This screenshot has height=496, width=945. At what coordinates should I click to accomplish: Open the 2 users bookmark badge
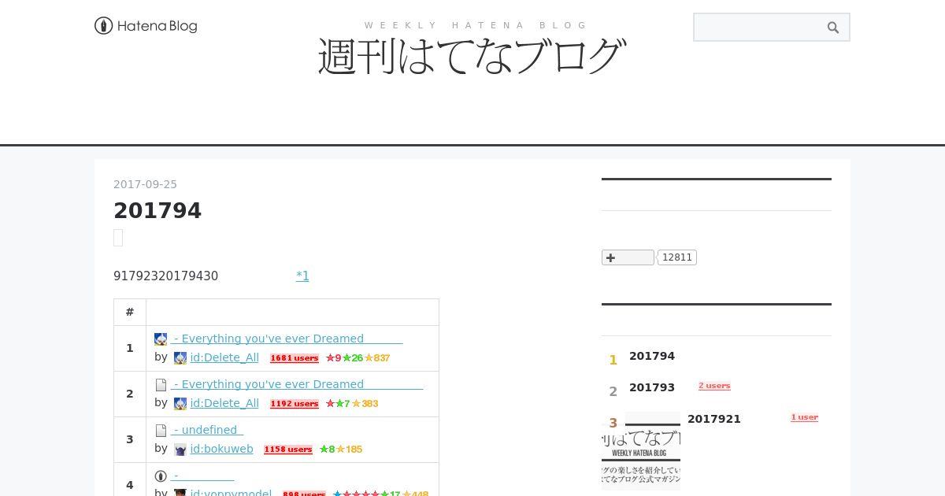pos(714,386)
